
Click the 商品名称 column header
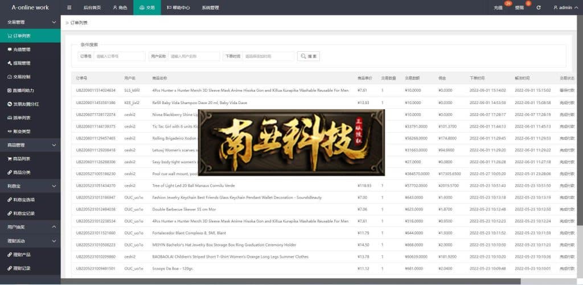tap(159, 79)
